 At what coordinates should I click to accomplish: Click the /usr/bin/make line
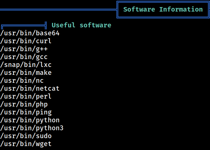click(x=26, y=73)
